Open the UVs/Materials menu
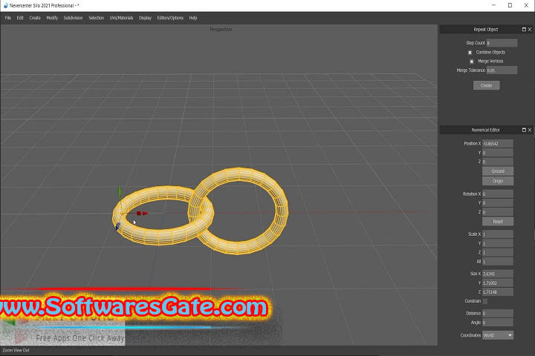The height and width of the screenshot is (356, 535). coord(121,17)
